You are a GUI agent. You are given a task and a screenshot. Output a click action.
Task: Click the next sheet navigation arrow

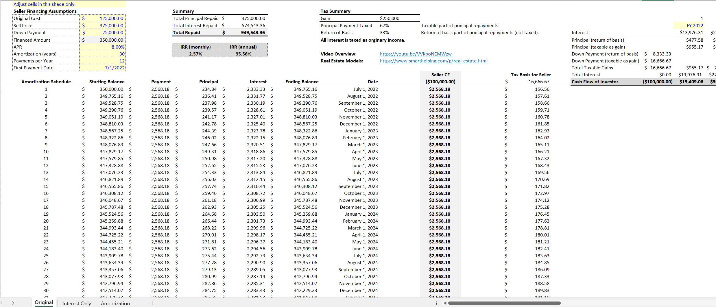13,303
